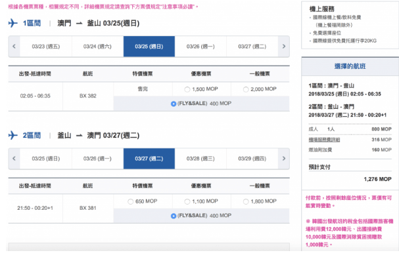The height and width of the screenshot is (257, 399).
Task: Select the 03/25 (週日) date tab in segment 2
Action: [x=46, y=159]
